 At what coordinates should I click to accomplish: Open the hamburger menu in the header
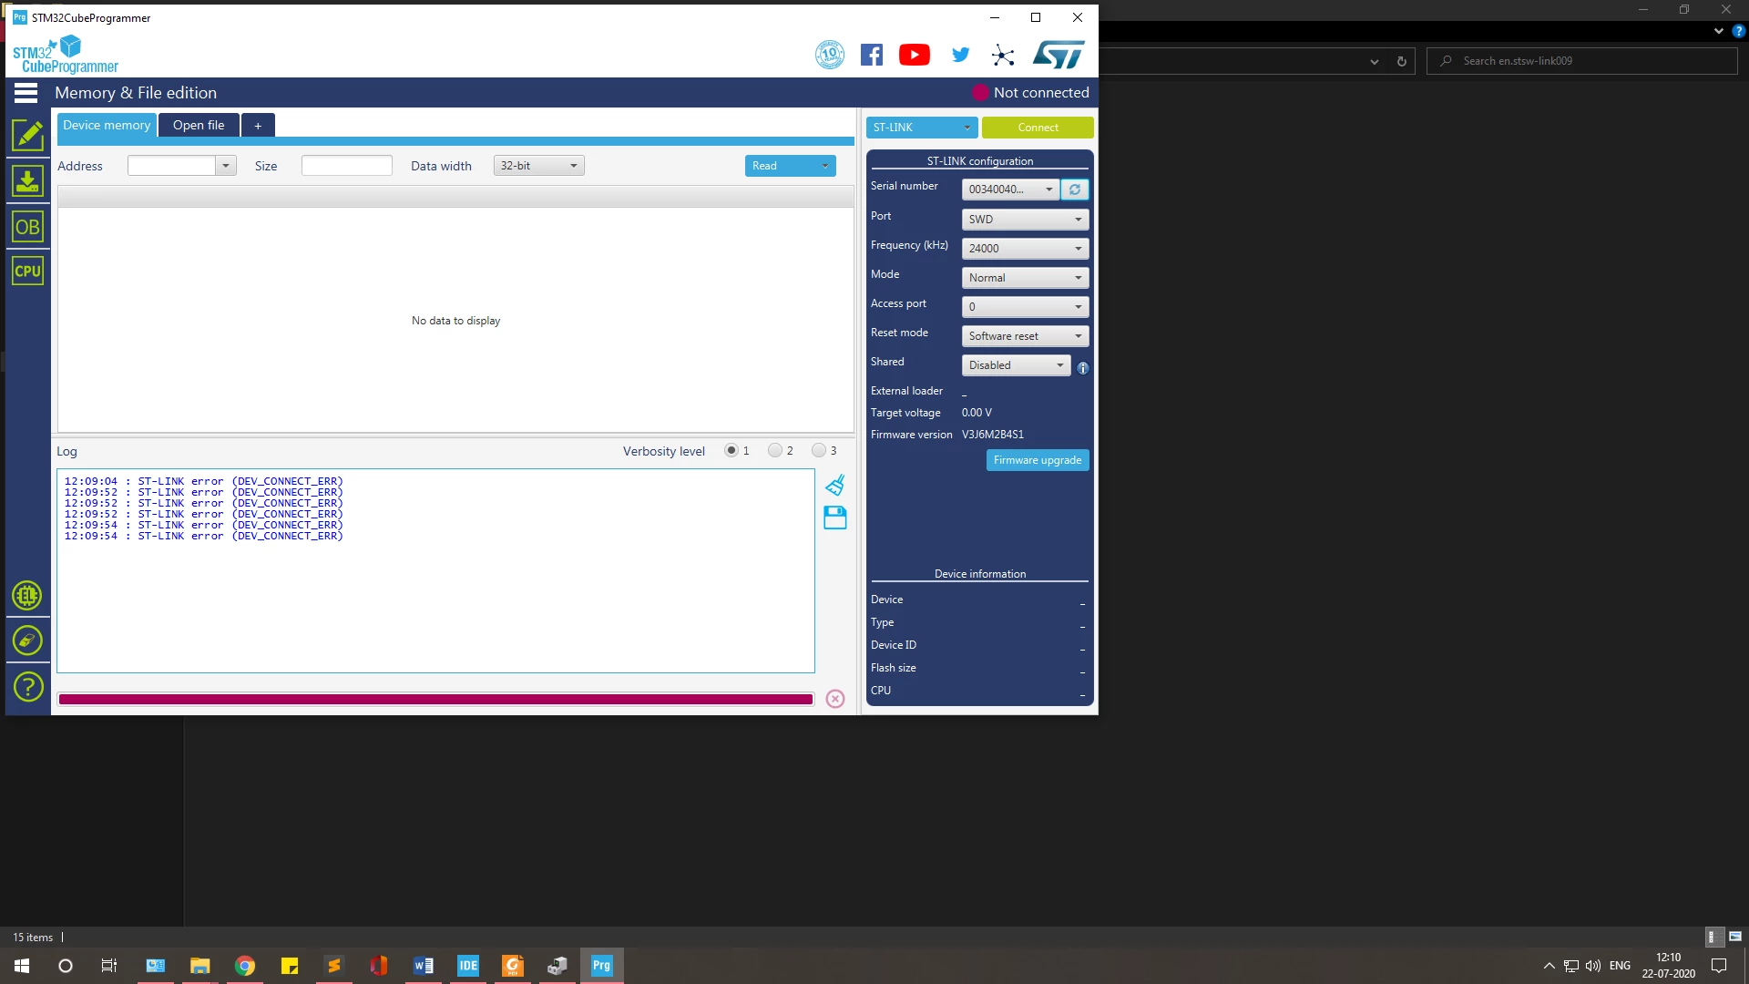click(26, 93)
